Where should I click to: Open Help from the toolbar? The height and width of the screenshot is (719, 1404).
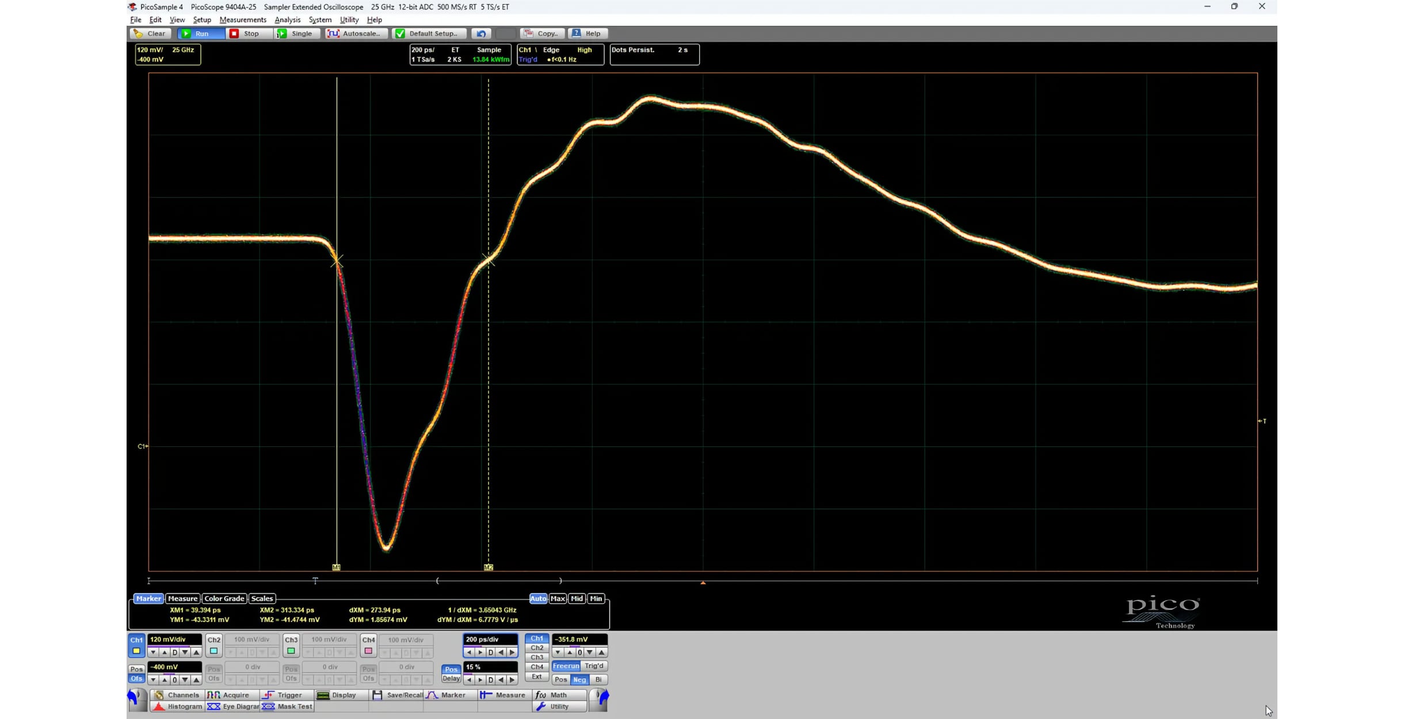point(587,33)
